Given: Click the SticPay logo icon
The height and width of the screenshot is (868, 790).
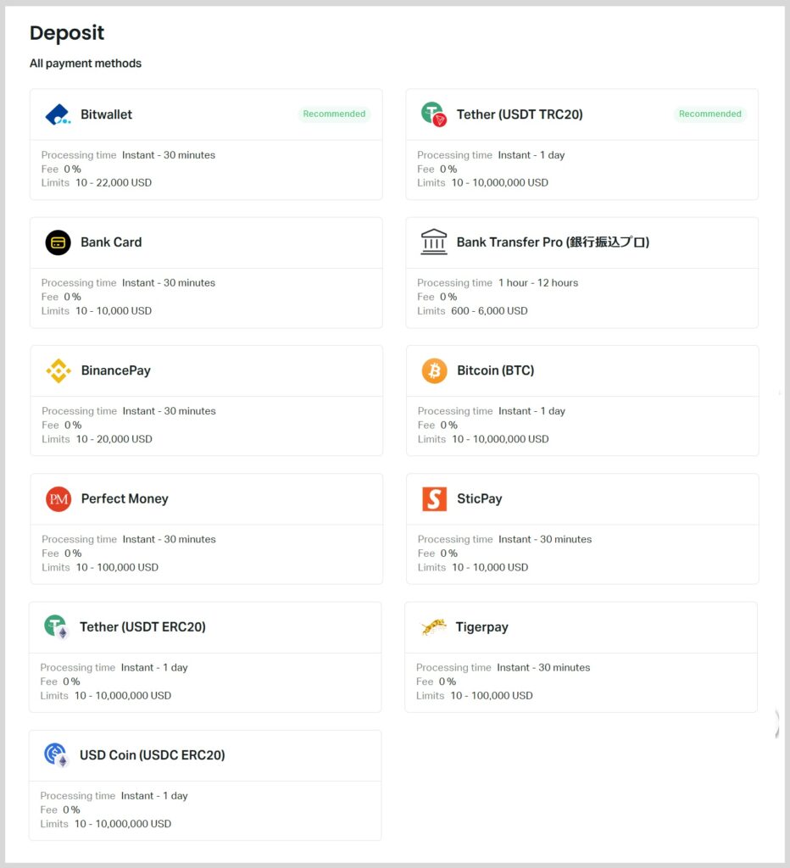Looking at the screenshot, I should click(434, 499).
